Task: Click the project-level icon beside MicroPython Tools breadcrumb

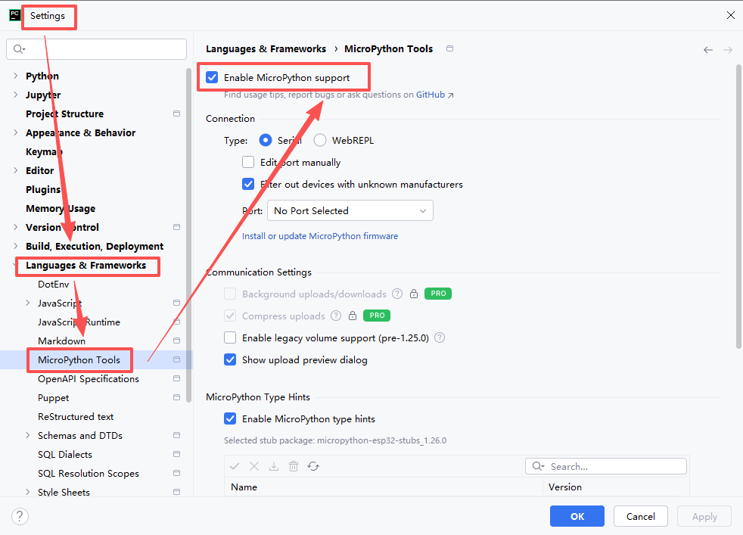Action: (449, 48)
